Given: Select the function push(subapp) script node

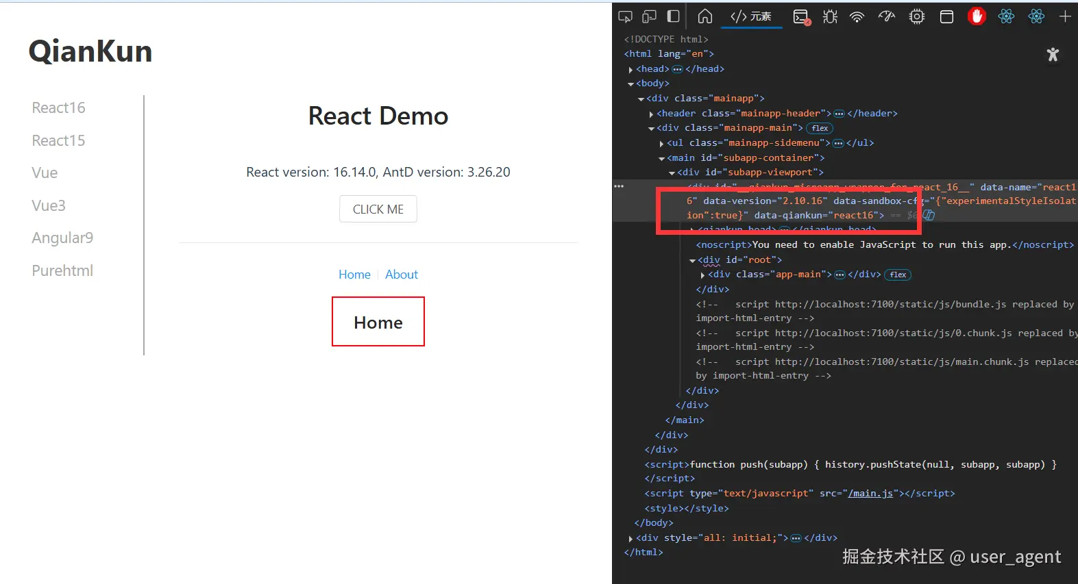Looking at the screenshot, I should coord(850,471).
